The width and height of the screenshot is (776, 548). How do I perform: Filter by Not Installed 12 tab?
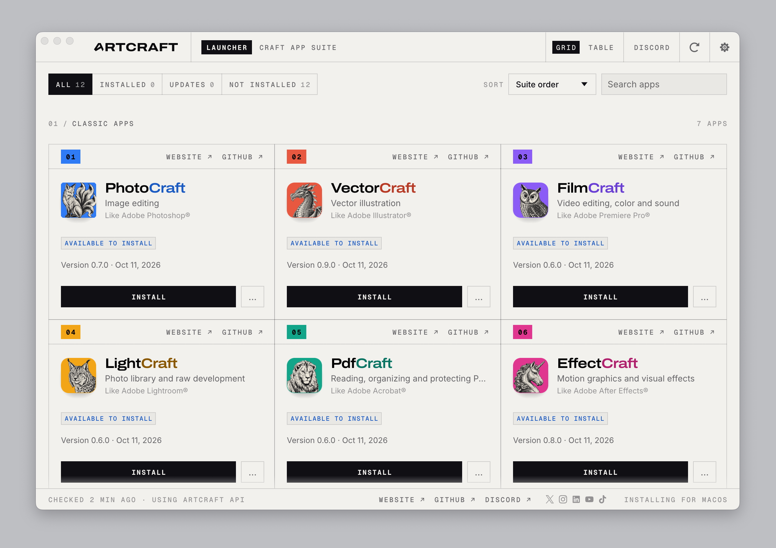click(x=269, y=84)
